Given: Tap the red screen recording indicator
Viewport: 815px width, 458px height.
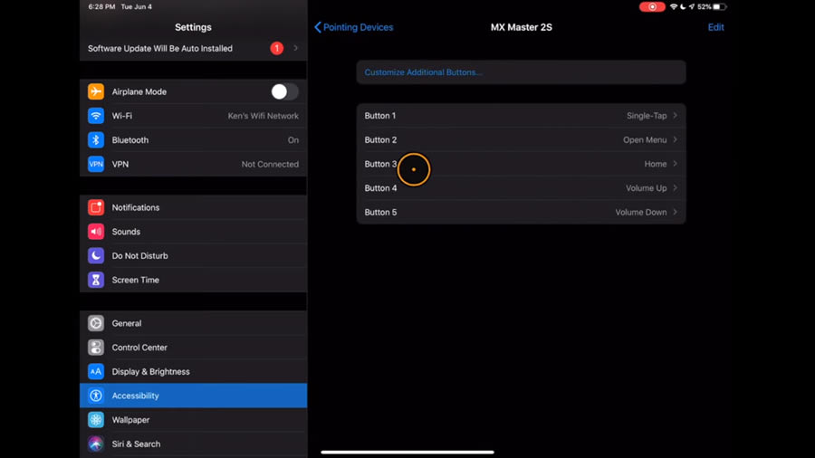Looking at the screenshot, I should (x=651, y=6).
